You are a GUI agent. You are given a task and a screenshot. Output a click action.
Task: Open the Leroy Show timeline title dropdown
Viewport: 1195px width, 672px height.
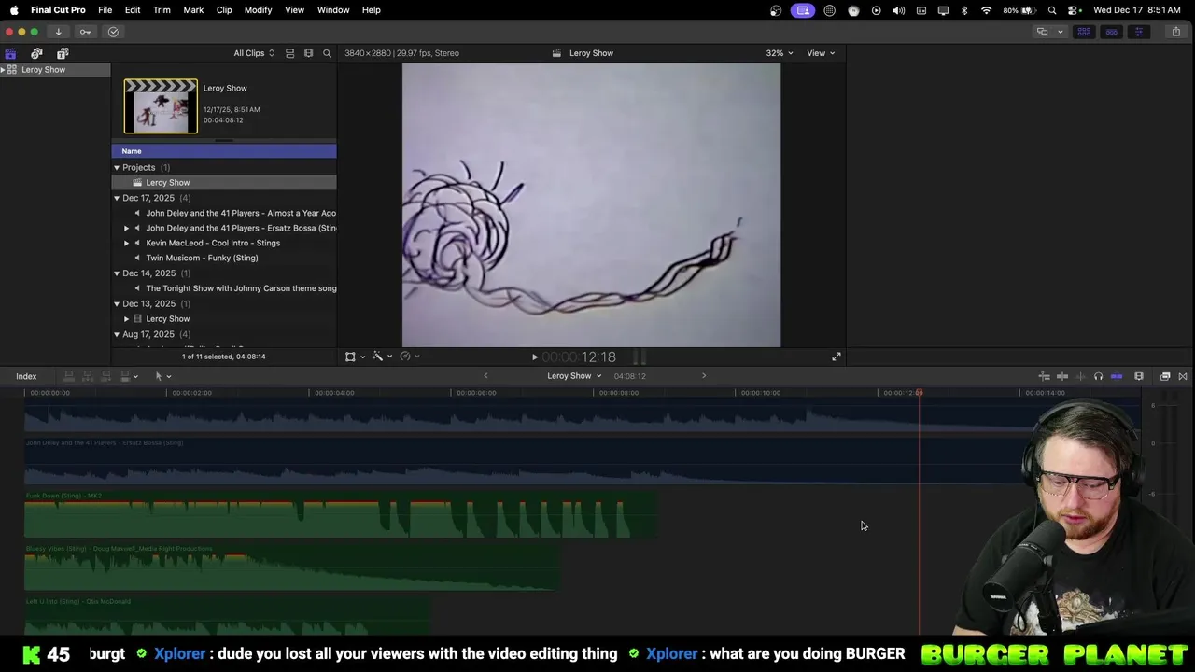point(574,376)
